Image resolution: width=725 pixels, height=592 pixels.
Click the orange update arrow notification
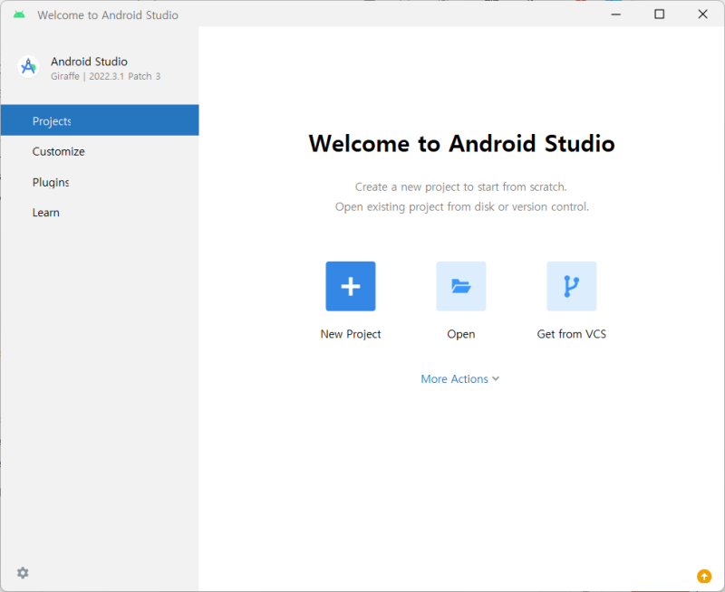704,576
